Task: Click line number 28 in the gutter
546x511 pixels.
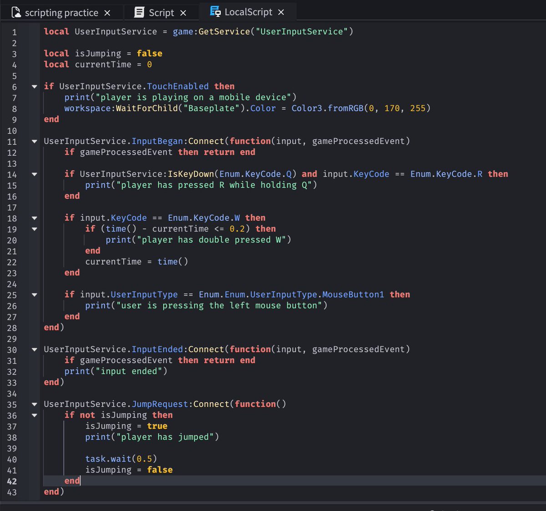Action: (12, 328)
